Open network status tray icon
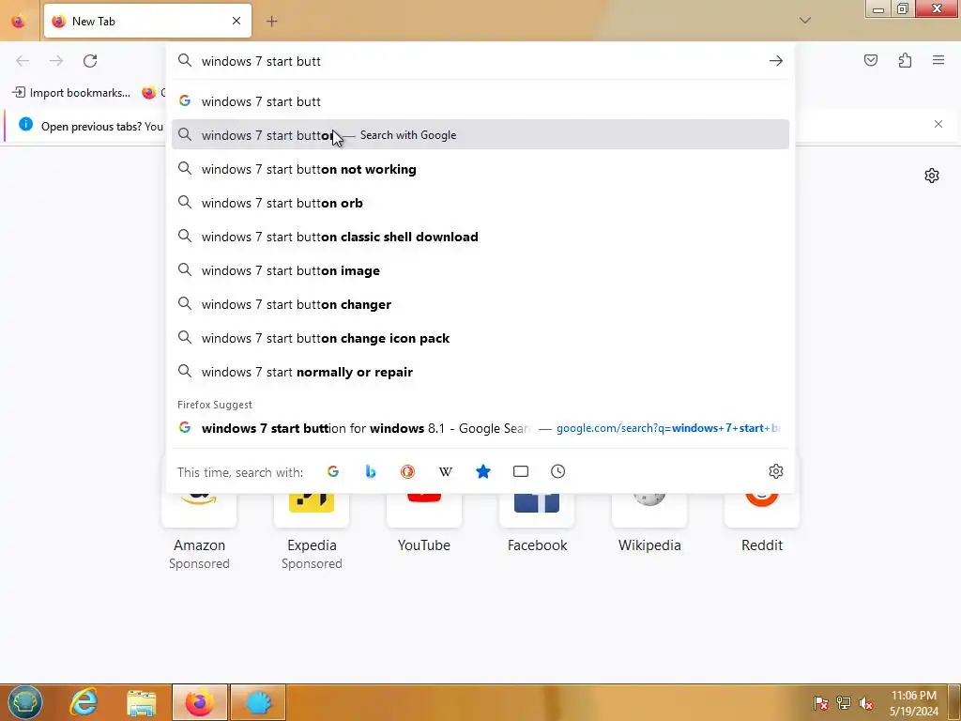The image size is (961, 721). [x=844, y=703]
